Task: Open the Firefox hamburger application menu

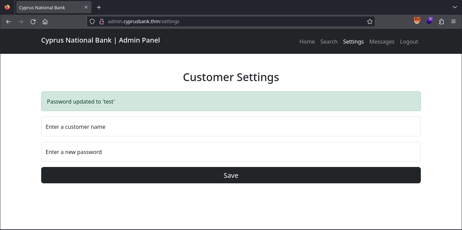Action: coord(453,21)
